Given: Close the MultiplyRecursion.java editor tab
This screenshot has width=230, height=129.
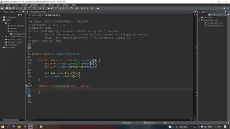Looking at the screenshot, I should 49,12.
